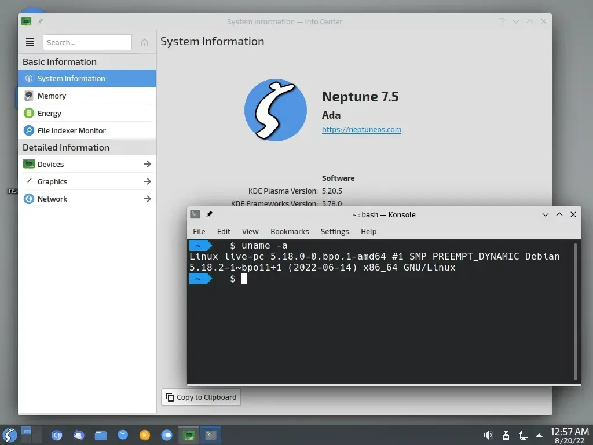
Task: Click the virtual desktop pager in the taskbar
Action: pyautogui.click(x=31, y=435)
